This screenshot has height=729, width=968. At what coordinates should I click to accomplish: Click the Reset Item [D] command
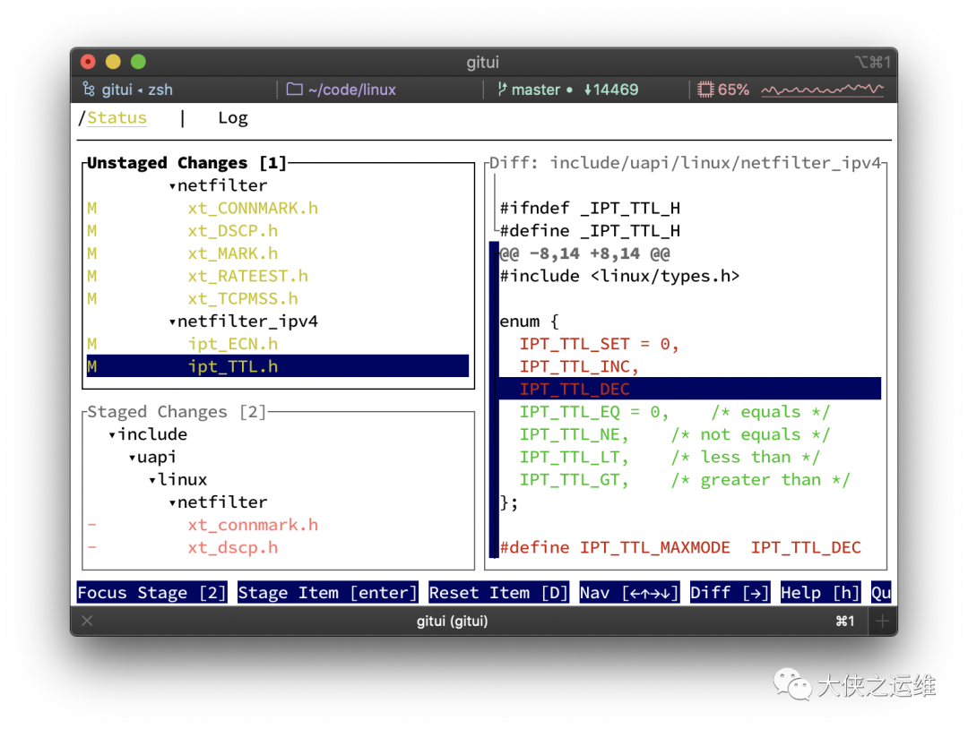[498, 593]
